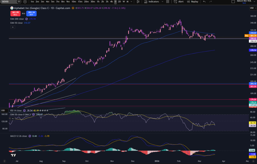
Task: Click the purple icon beside MACD 12 26 close
Action: pyautogui.click(x=30, y=136)
